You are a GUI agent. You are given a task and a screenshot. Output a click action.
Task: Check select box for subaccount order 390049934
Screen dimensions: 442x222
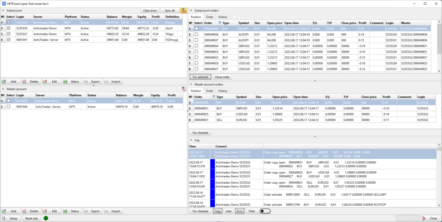[x=196, y=46]
